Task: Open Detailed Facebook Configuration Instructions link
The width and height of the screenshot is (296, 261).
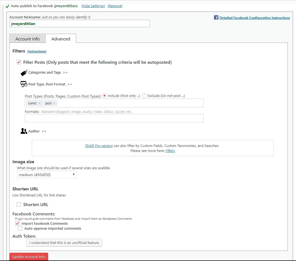Action: point(255,18)
